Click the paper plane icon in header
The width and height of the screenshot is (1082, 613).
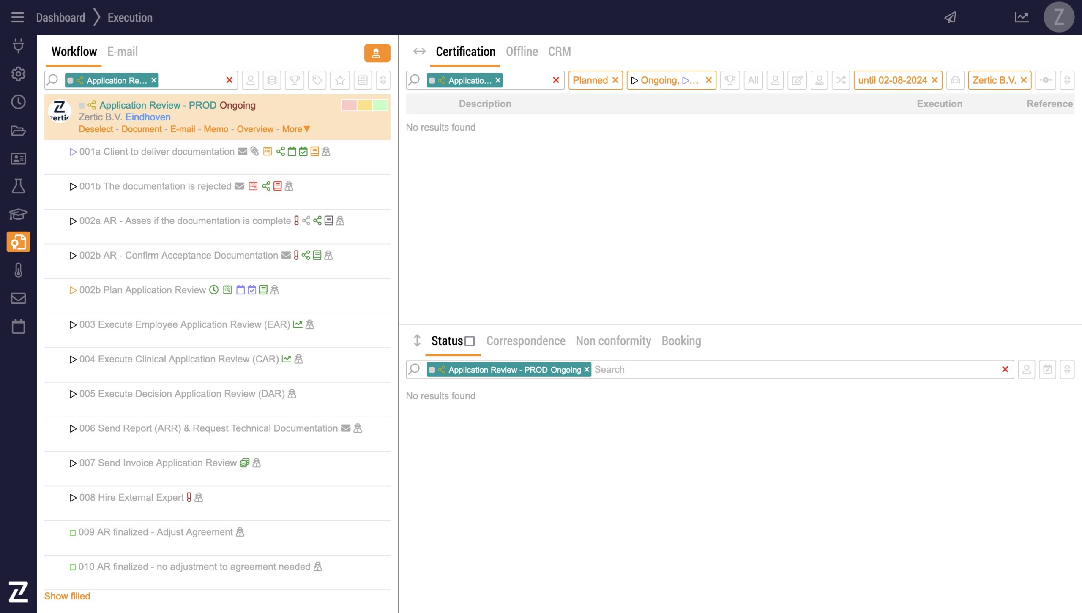(x=950, y=17)
